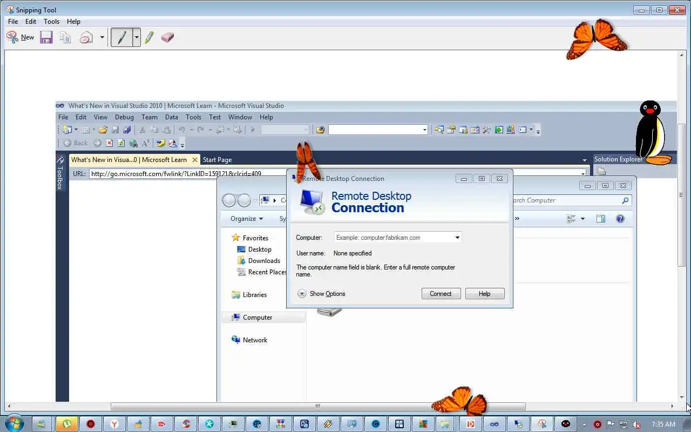The image size is (691, 432).
Task: Switch to the Start Page tab
Action: point(217,160)
